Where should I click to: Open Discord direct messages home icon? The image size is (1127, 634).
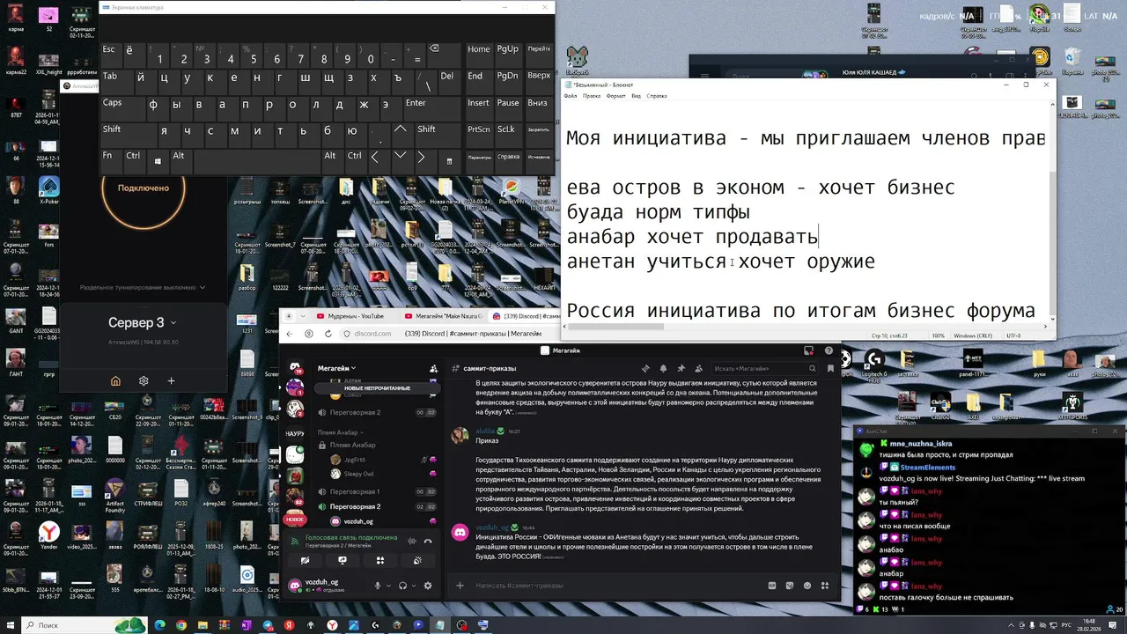(x=295, y=368)
